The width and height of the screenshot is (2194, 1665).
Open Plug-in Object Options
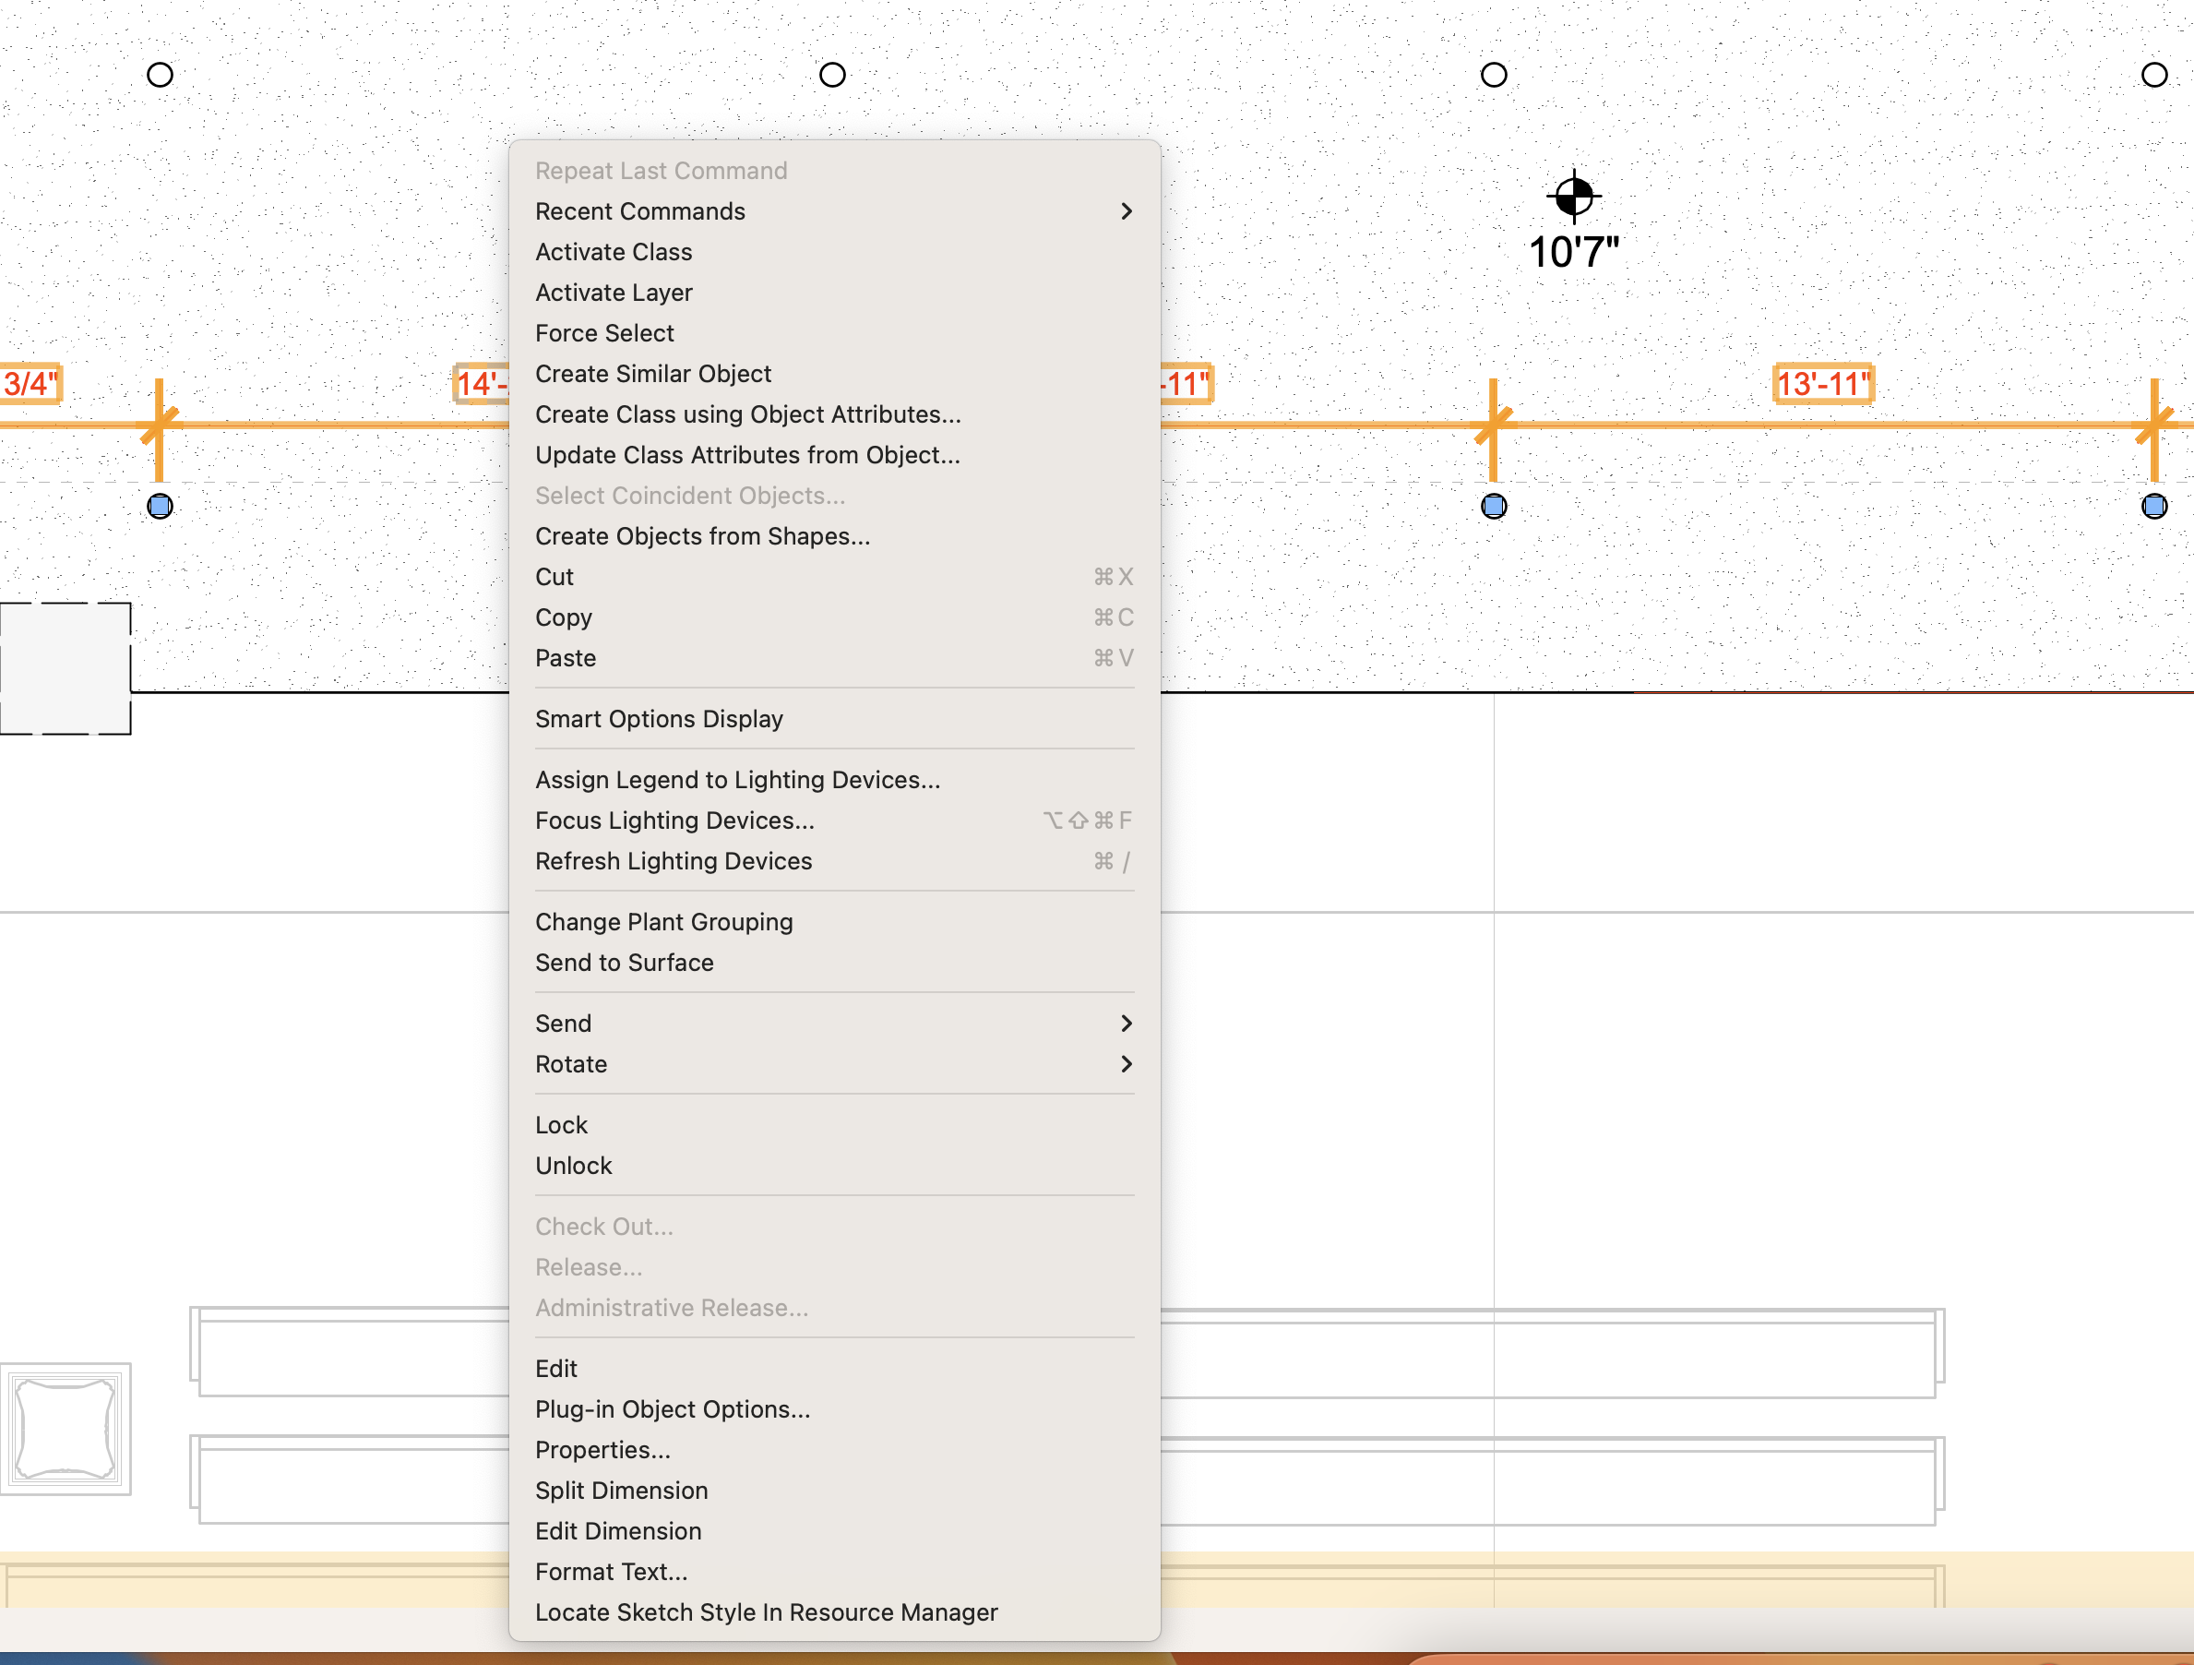673,1409
